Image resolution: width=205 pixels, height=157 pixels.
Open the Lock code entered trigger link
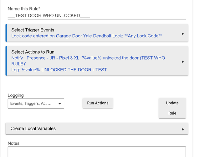point(87,36)
